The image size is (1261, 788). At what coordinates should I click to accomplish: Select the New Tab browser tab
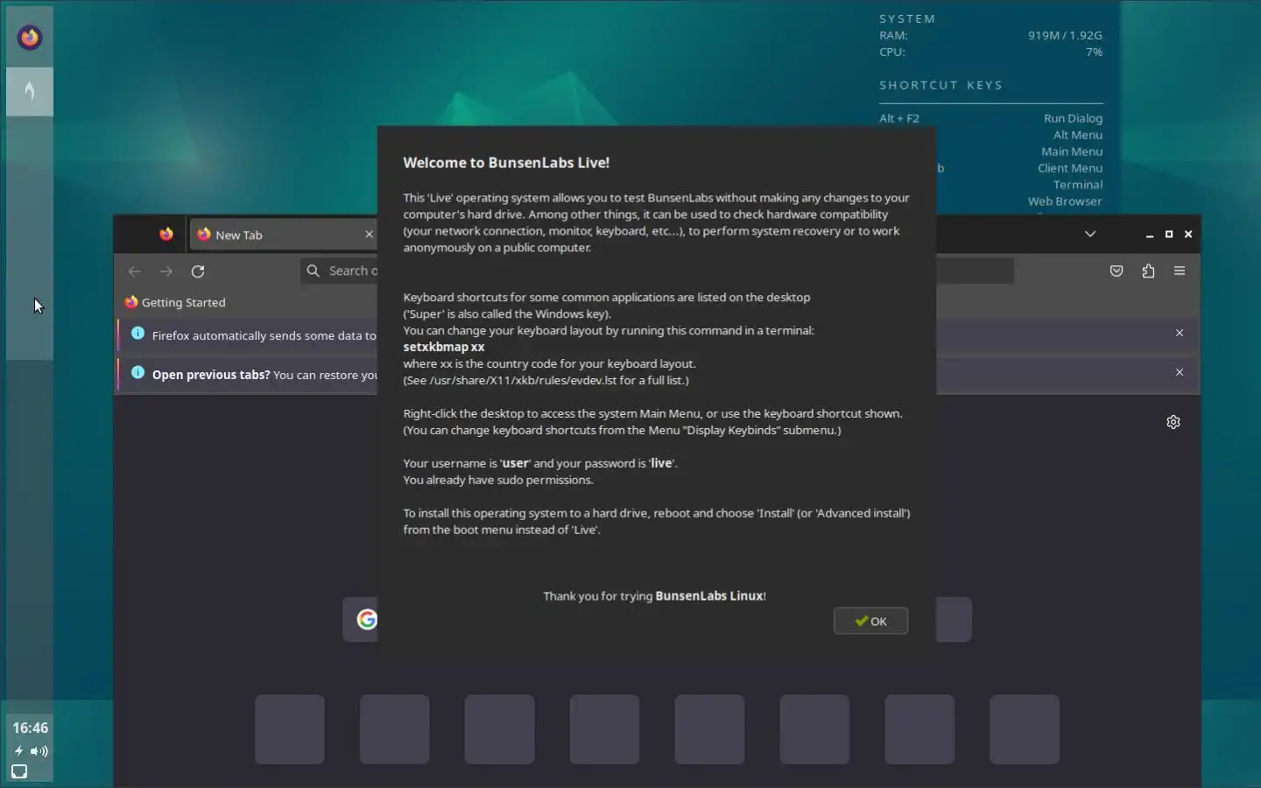click(283, 235)
